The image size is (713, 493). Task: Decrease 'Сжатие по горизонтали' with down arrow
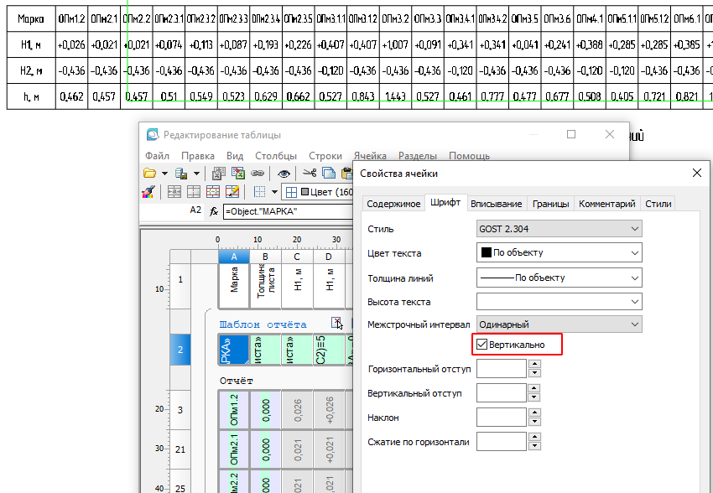[x=535, y=446]
